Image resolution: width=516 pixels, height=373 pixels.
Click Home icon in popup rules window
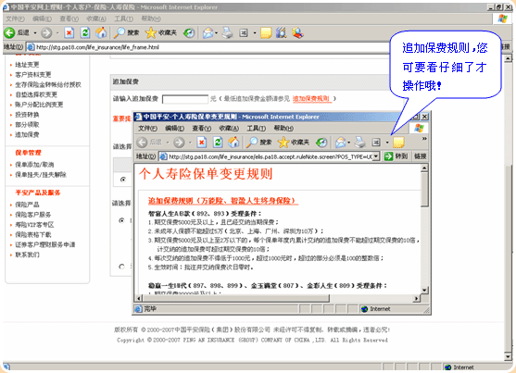click(x=233, y=143)
